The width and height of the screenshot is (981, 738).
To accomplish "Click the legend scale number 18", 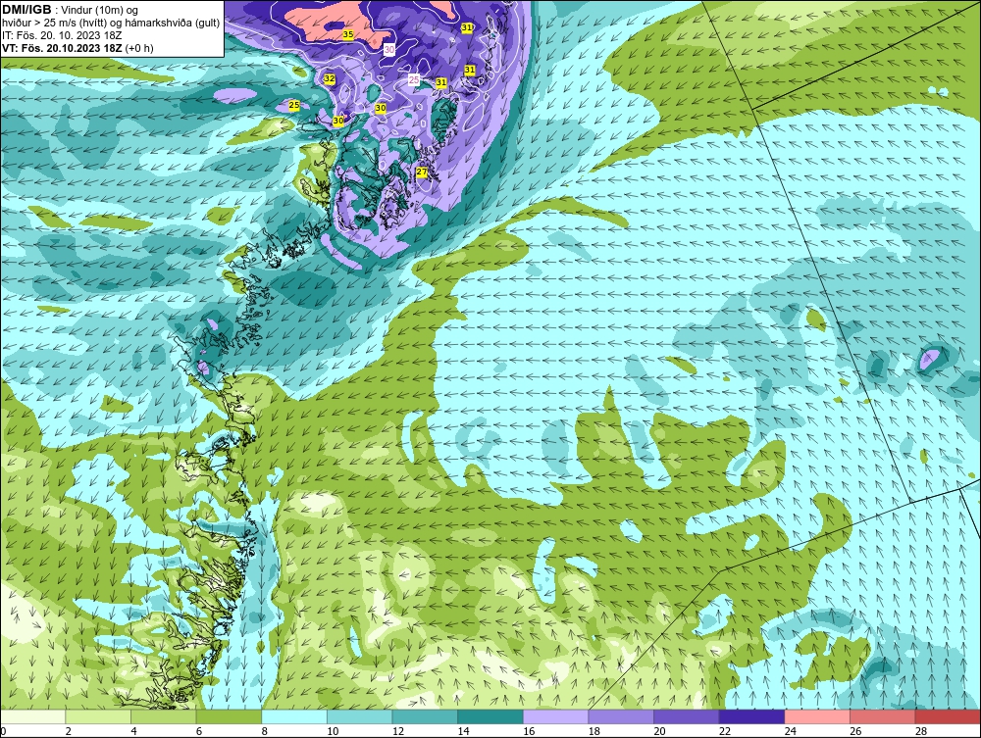I will click(594, 731).
